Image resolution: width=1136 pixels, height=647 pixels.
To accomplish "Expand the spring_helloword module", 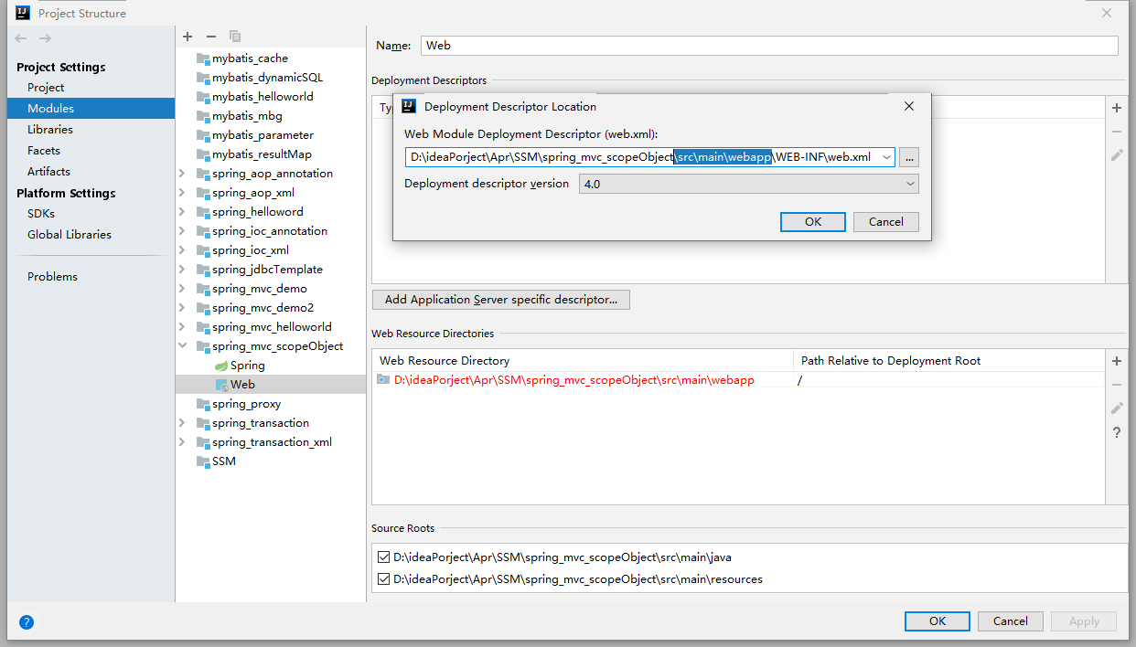I will (x=182, y=212).
